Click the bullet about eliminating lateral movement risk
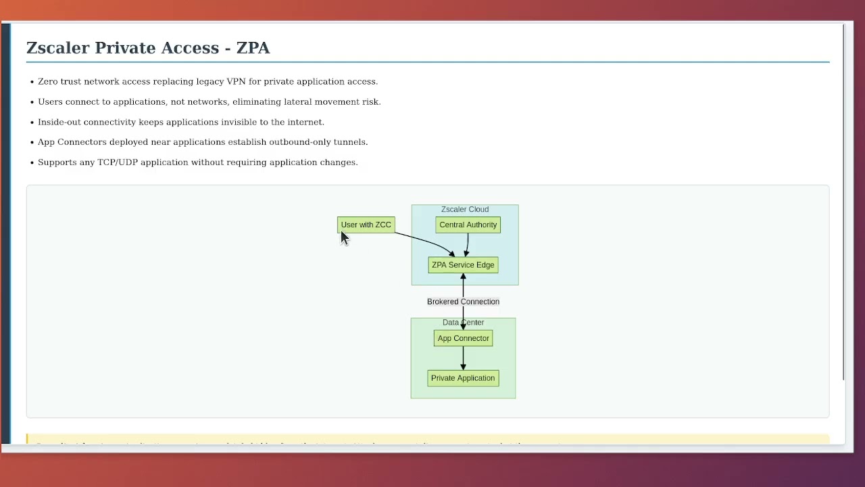The height and width of the screenshot is (487, 865). pyautogui.click(x=209, y=101)
